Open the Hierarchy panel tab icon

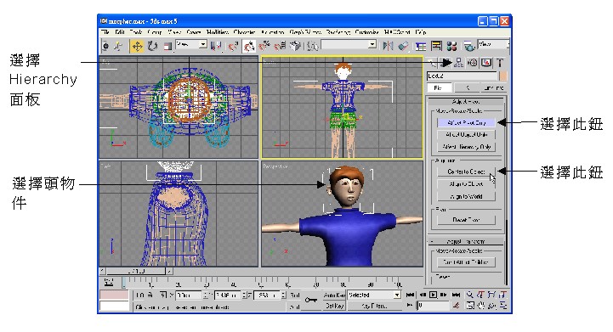tap(458, 63)
